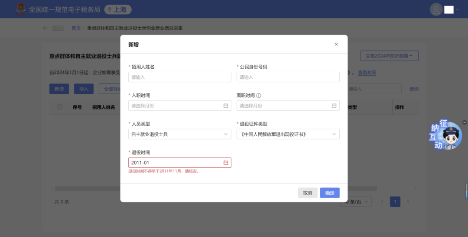Open the 查看政策 link

[x=367, y=73]
